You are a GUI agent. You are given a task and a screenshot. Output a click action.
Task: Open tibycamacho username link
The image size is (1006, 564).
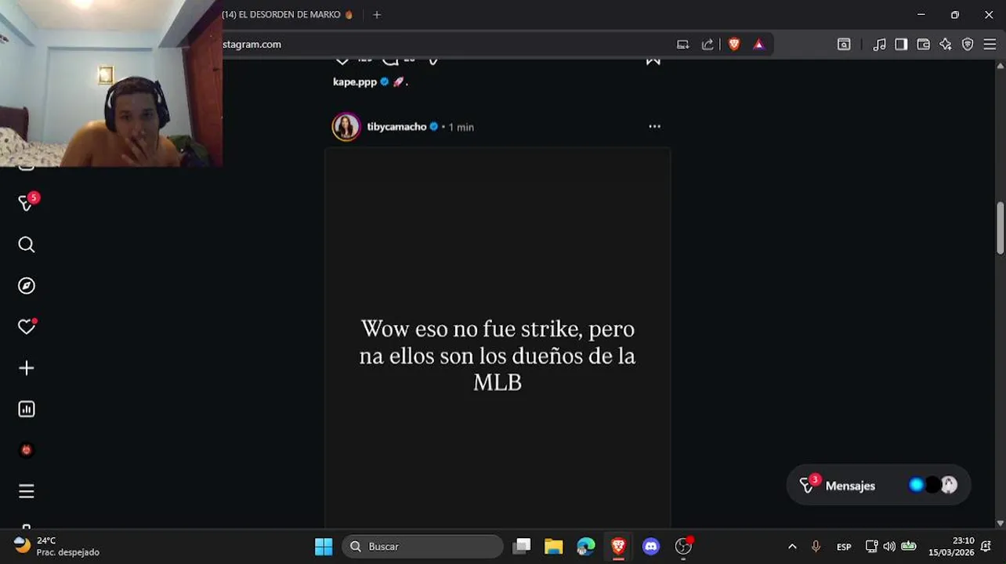point(396,127)
